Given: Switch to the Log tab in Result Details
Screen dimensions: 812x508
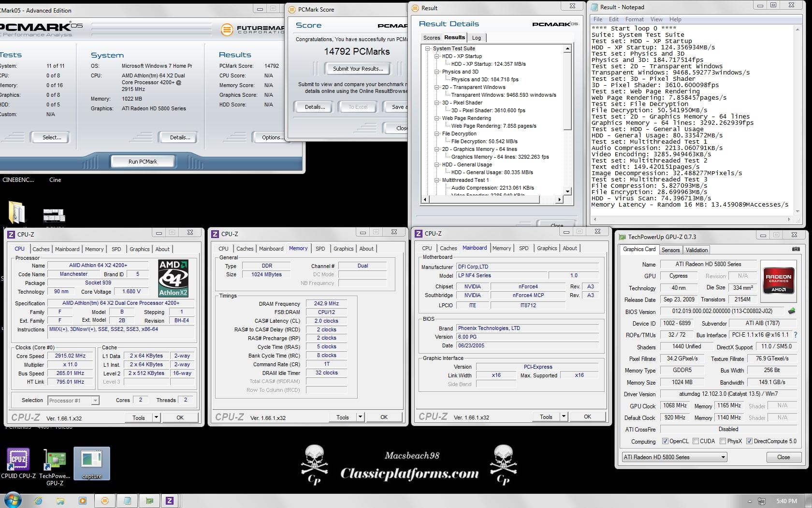Looking at the screenshot, I should click(x=477, y=38).
